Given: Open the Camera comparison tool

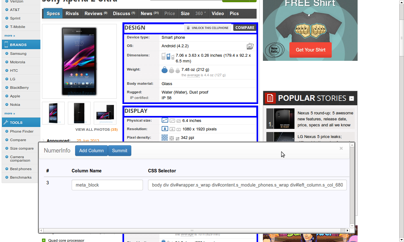Looking at the screenshot, I should point(20,158).
